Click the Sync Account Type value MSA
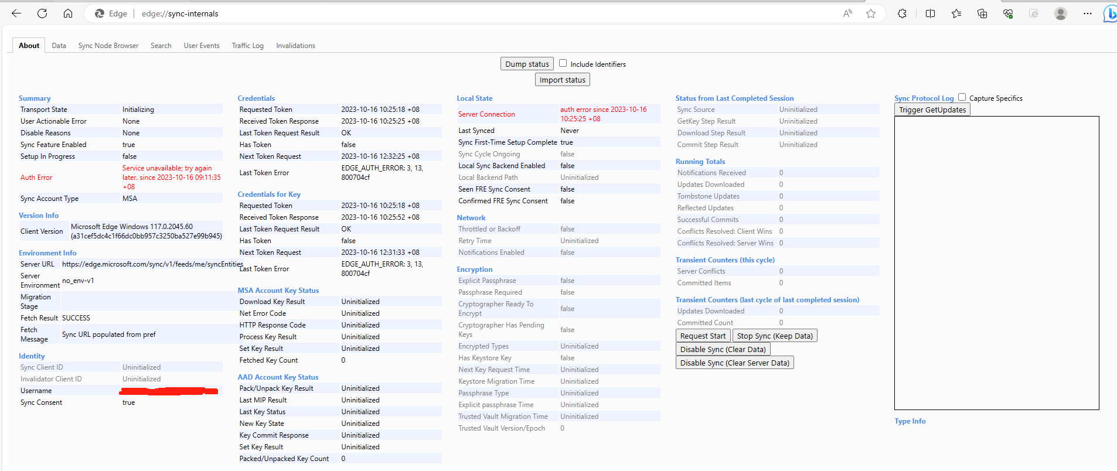1117x471 pixels. [130, 198]
